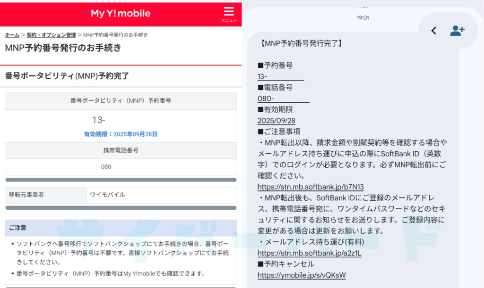Click the 13- reservation number on web page
The height and width of the screenshot is (288, 484).
click(x=99, y=120)
